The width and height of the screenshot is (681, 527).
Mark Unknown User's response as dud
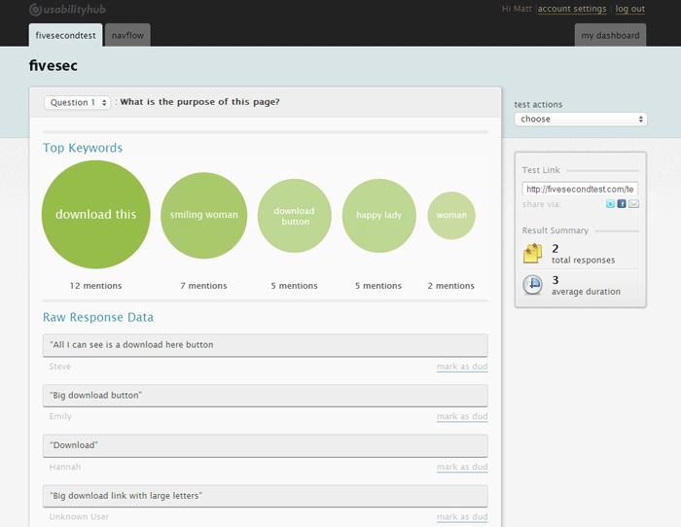pyautogui.click(x=462, y=516)
